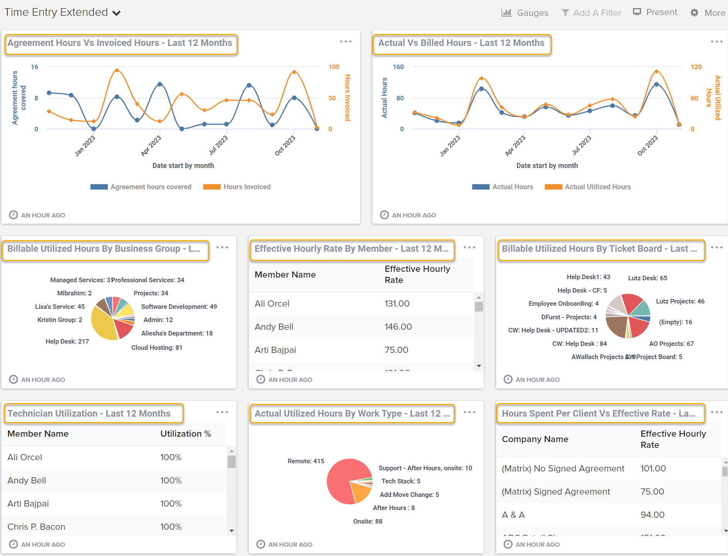This screenshot has height=556, width=728.
Task: Click clock icon on Hours Spent Per Client gauge
Action: coord(508,544)
